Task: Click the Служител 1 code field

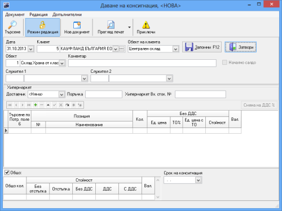Action: coord(15,78)
